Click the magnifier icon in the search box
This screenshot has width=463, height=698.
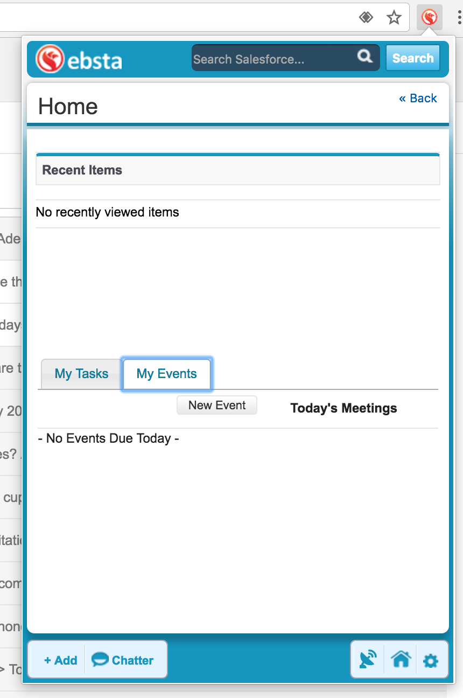click(x=364, y=56)
